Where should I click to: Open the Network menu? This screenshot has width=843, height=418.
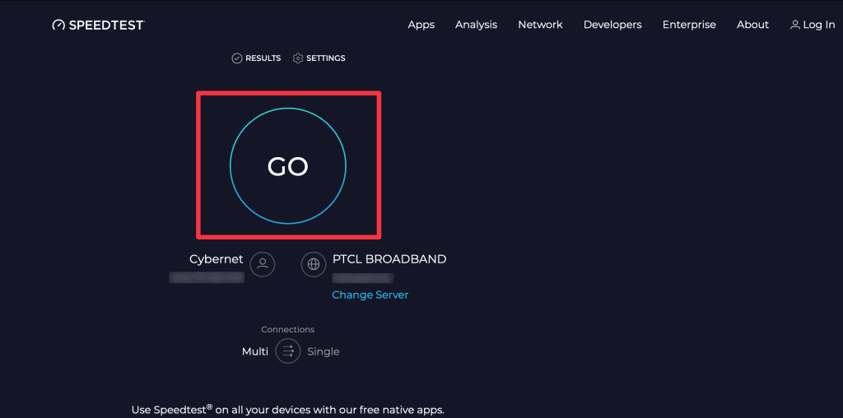coord(540,25)
